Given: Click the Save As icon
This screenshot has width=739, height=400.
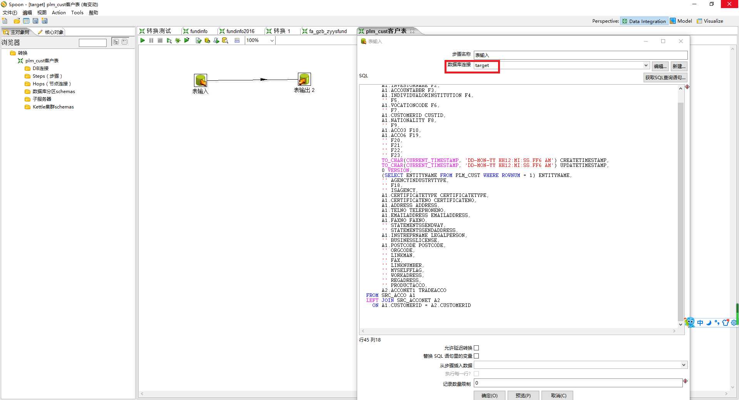Looking at the screenshot, I should click(x=45, y=21).
